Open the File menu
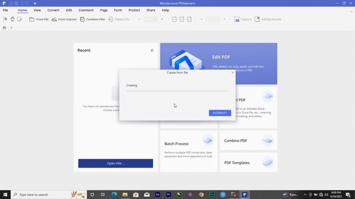The height and width of the screenshot is (199, 355). (6, 10)
